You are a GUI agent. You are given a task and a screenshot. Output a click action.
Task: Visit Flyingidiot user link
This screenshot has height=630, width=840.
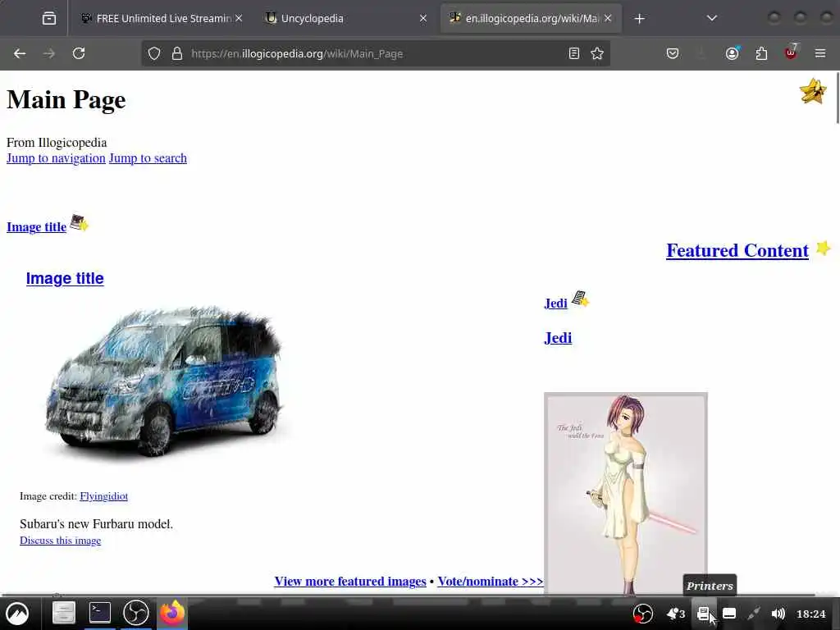[103, 496]
